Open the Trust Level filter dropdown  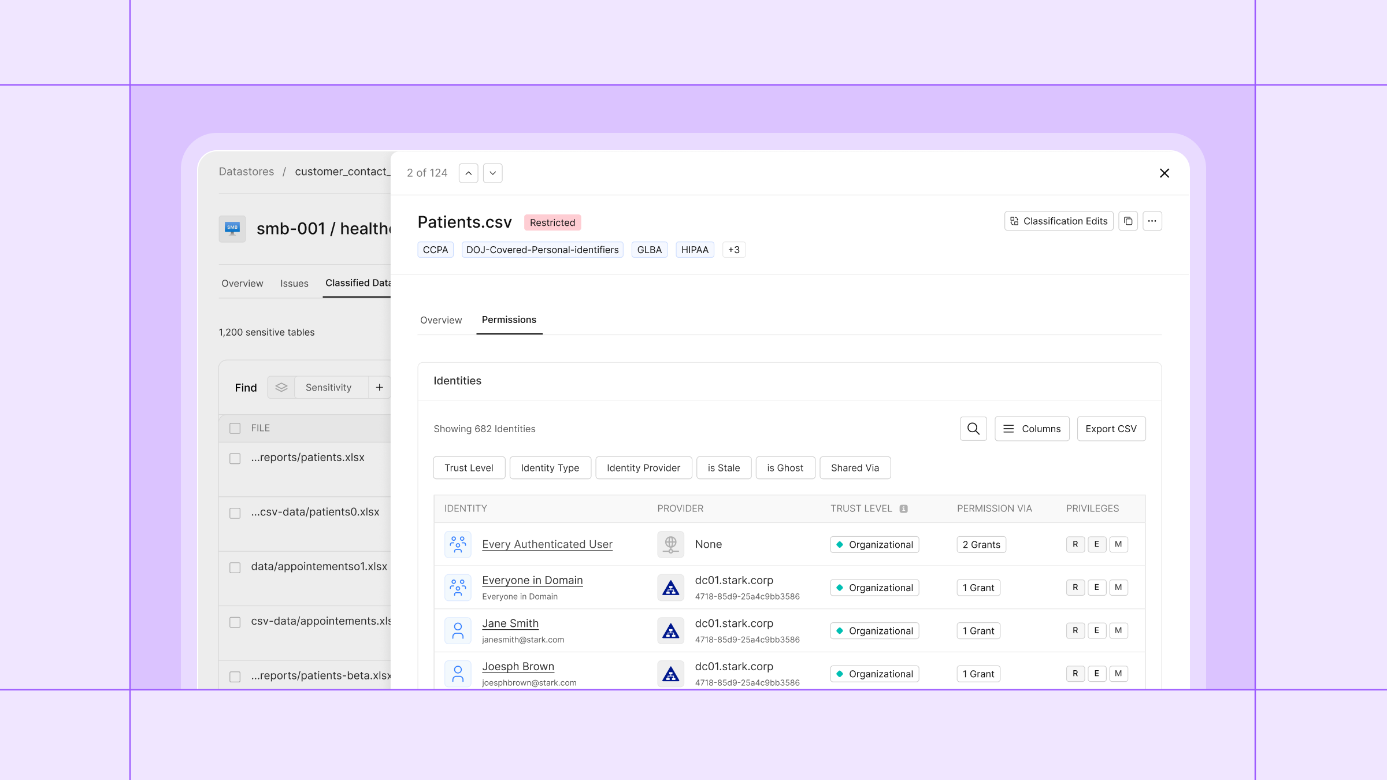pyautogui.click(x=469, y=468)
